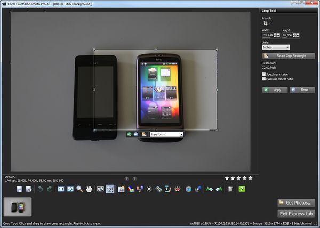Open the Units dropdown showing Inches

[276, 47]
